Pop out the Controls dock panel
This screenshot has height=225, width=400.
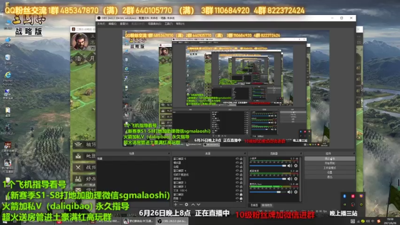(x=354, y=154)
